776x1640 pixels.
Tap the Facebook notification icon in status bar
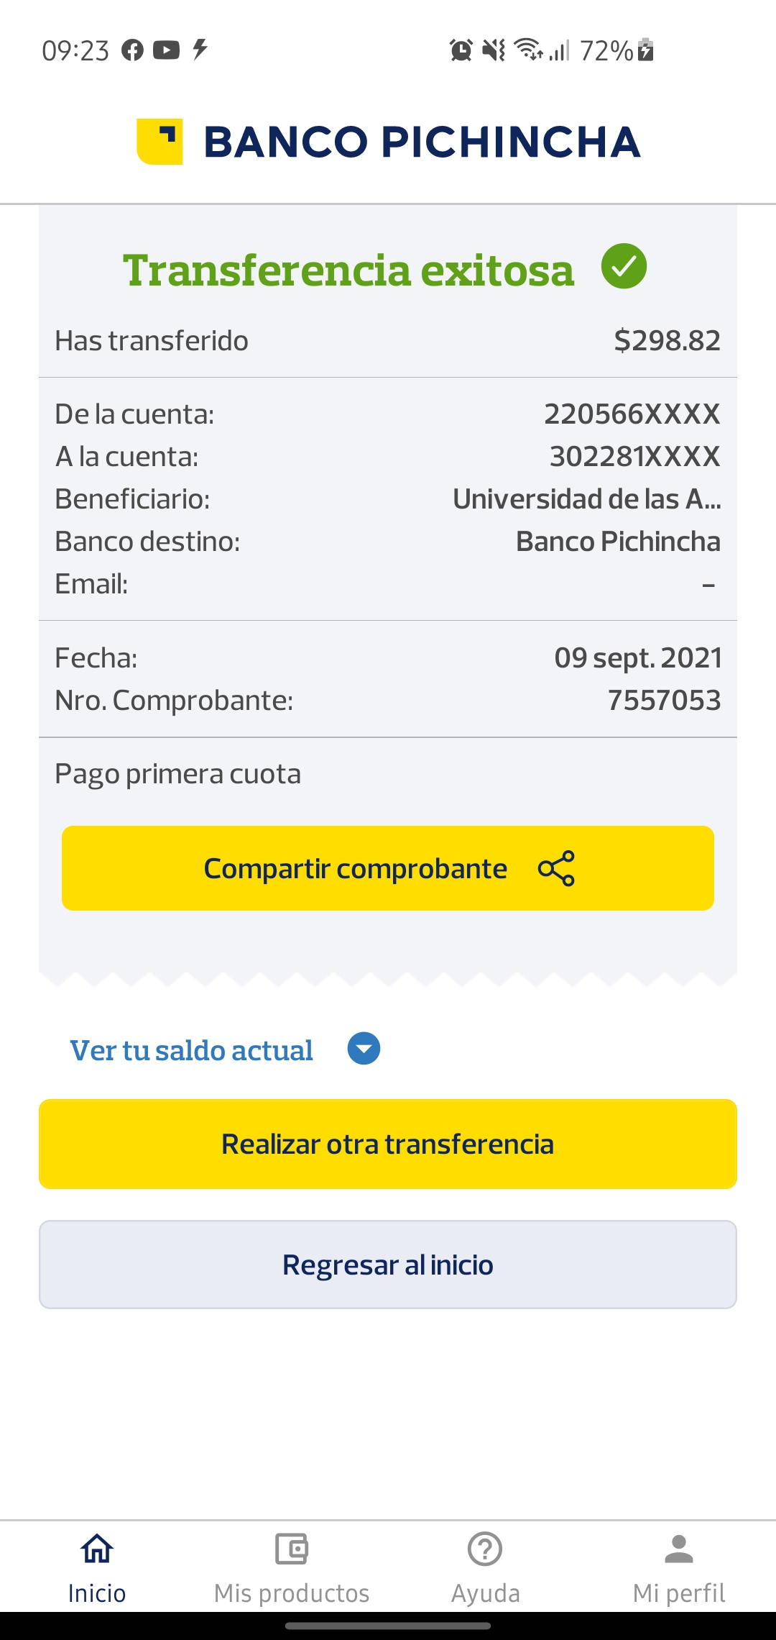[132, 50]
